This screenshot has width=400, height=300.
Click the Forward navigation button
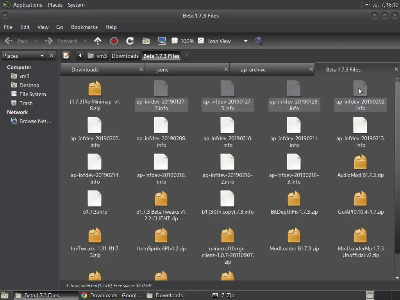pos(61,41)
